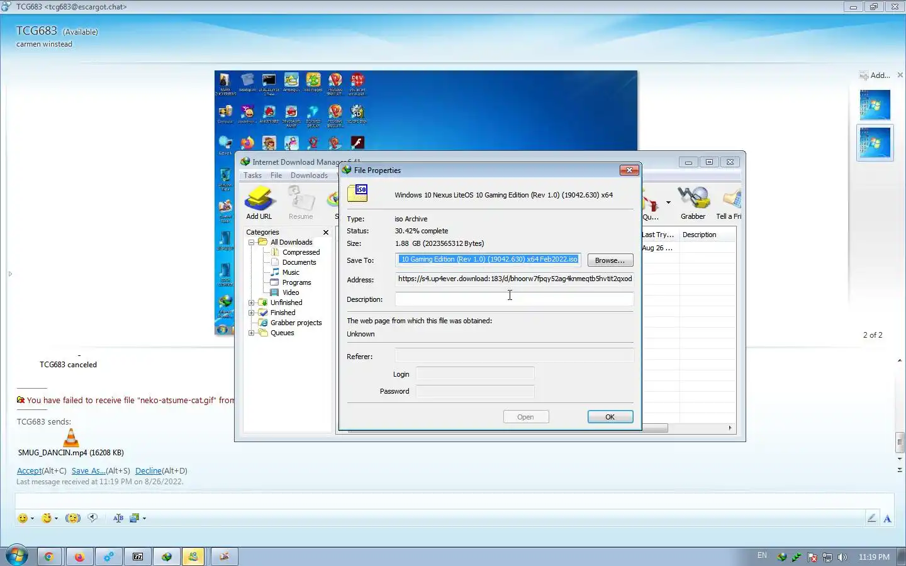Select Grabber projects in the tree
Screen dimensions: 906x566
click(296, 323)
